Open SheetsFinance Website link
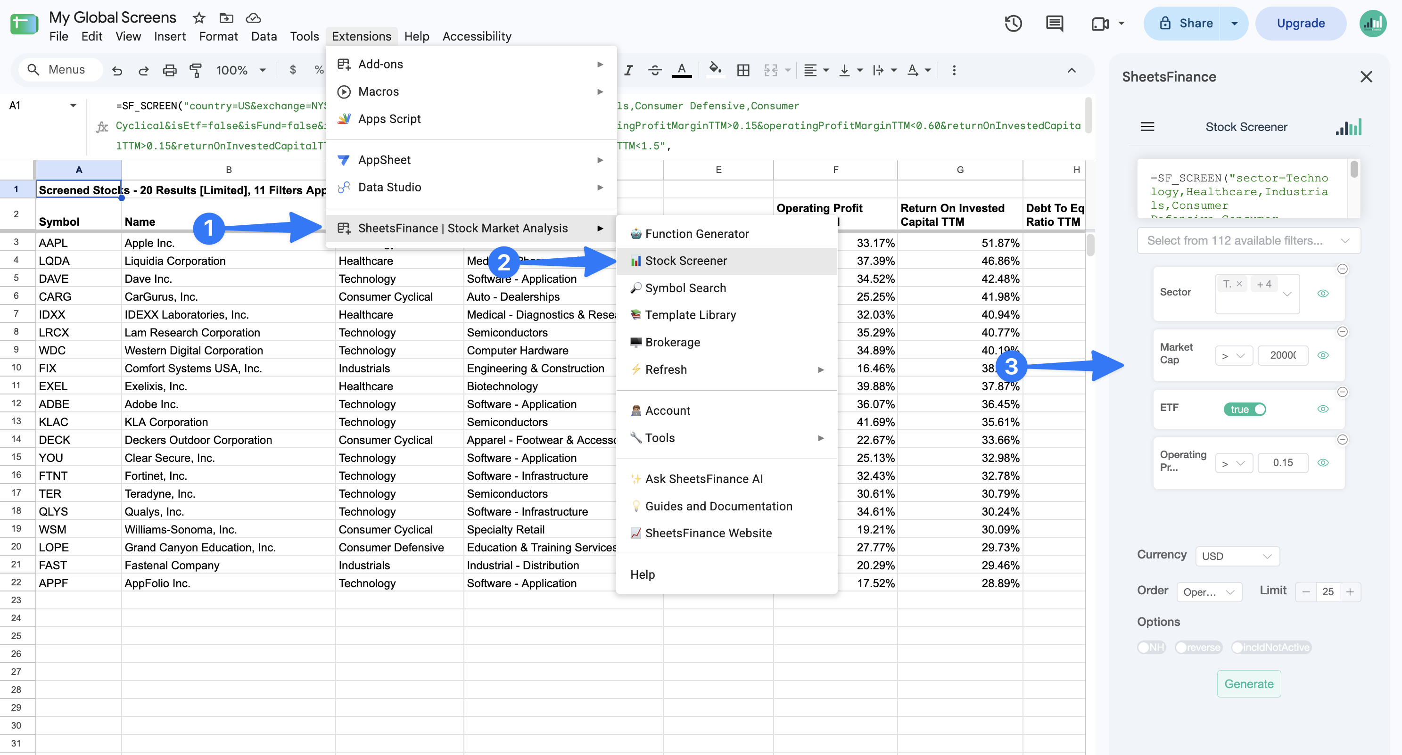Screen dimensions: 1402x755 pos(726,533)
